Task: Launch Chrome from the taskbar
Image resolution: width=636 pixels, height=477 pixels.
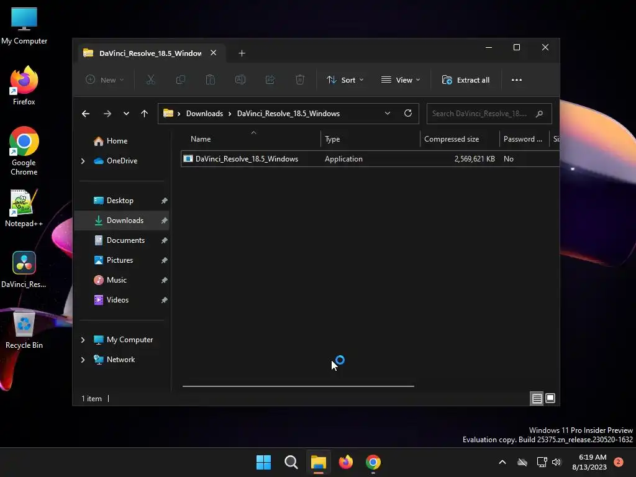Action: tap(373, 462)
